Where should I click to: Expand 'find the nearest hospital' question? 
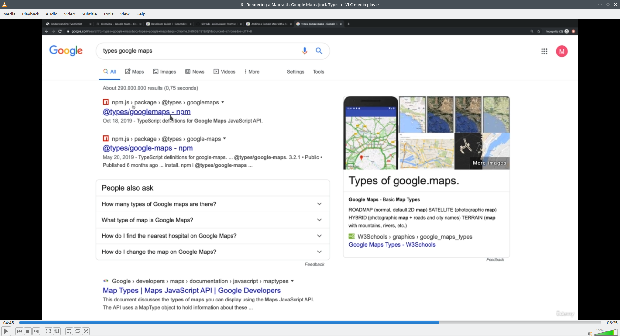(x=213, y=236)
